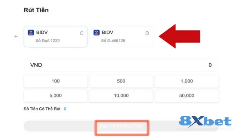Screen dimensions: 244x137
Task: Set amount to 50,000
Action: [x=187, y=96]
